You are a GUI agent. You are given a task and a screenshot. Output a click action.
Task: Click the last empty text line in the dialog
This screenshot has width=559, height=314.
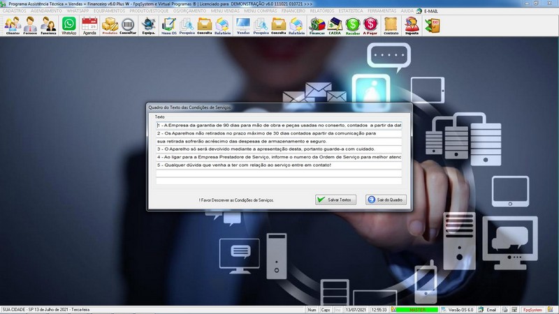(x=279, y=181)
